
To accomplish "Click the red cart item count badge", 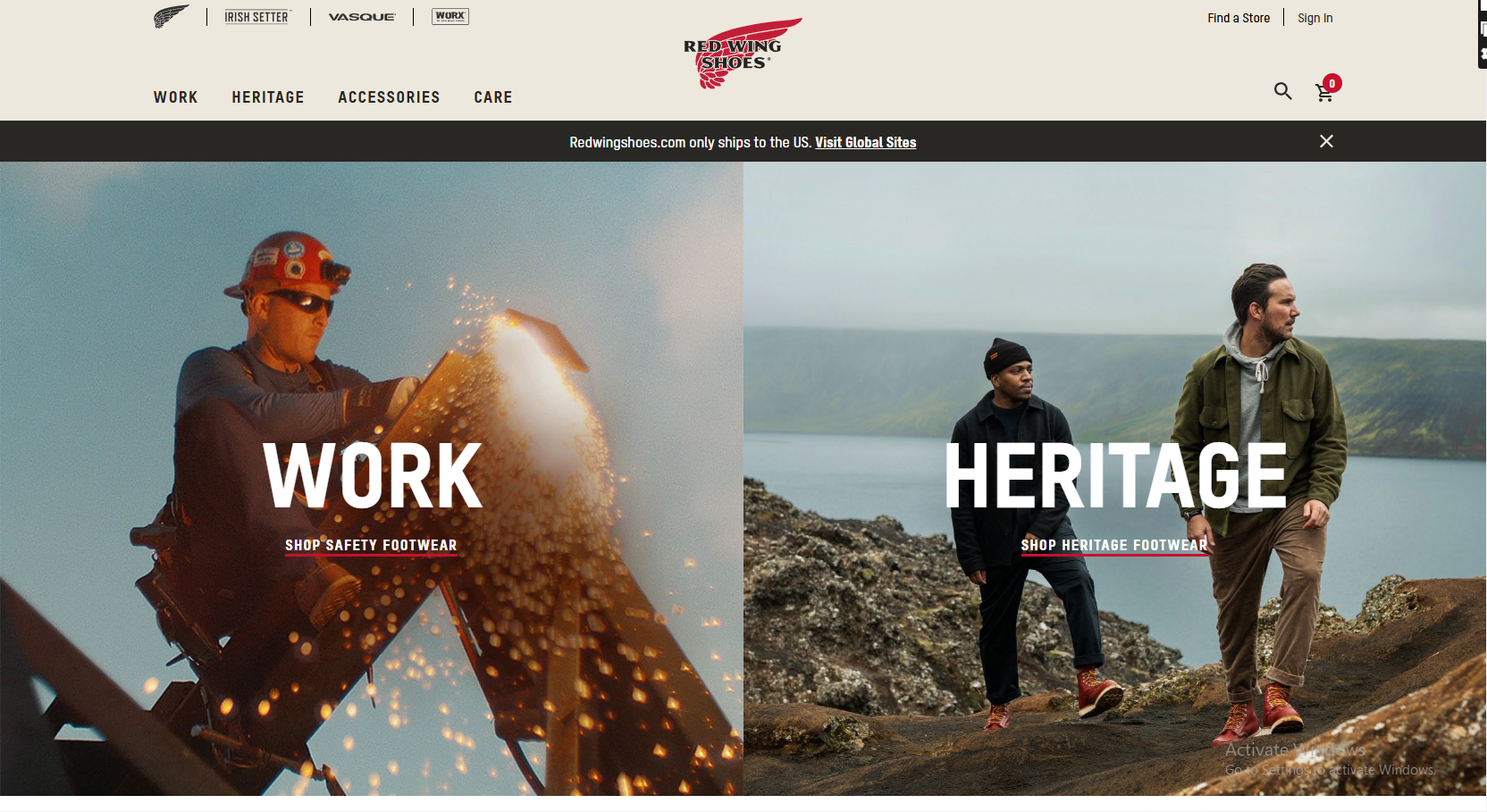I will (1332, 83).
